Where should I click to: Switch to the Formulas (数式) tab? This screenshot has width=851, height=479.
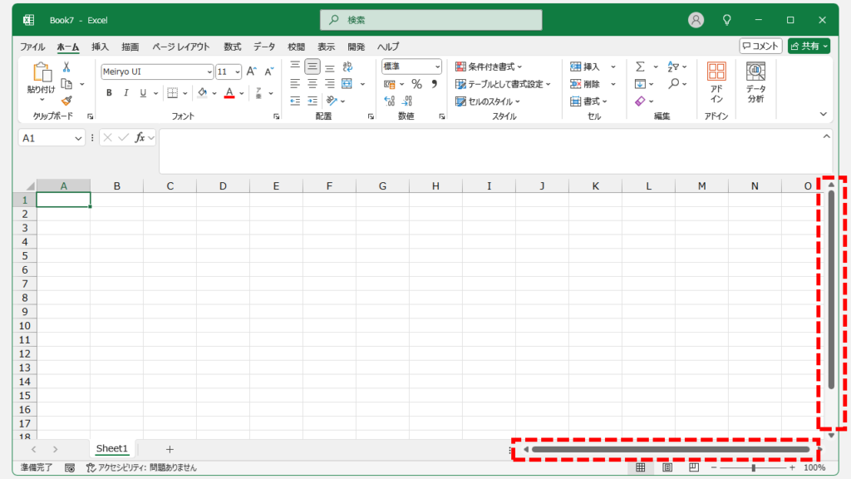tap(232, 47)
